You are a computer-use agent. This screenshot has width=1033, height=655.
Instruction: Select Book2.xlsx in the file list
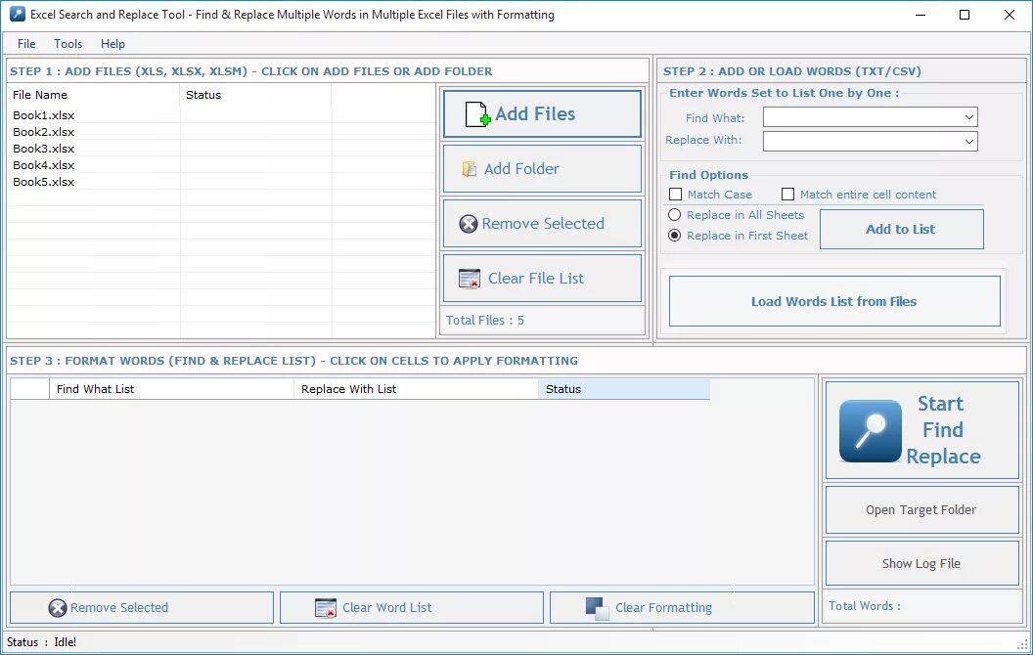(x=43, y=132)
